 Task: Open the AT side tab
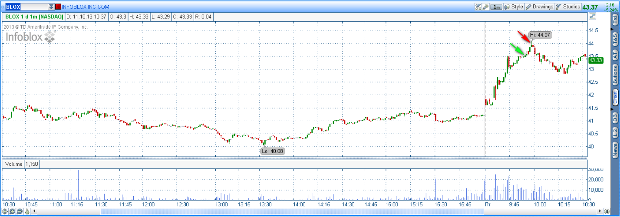pyautogui.click(x=615, y=55)
